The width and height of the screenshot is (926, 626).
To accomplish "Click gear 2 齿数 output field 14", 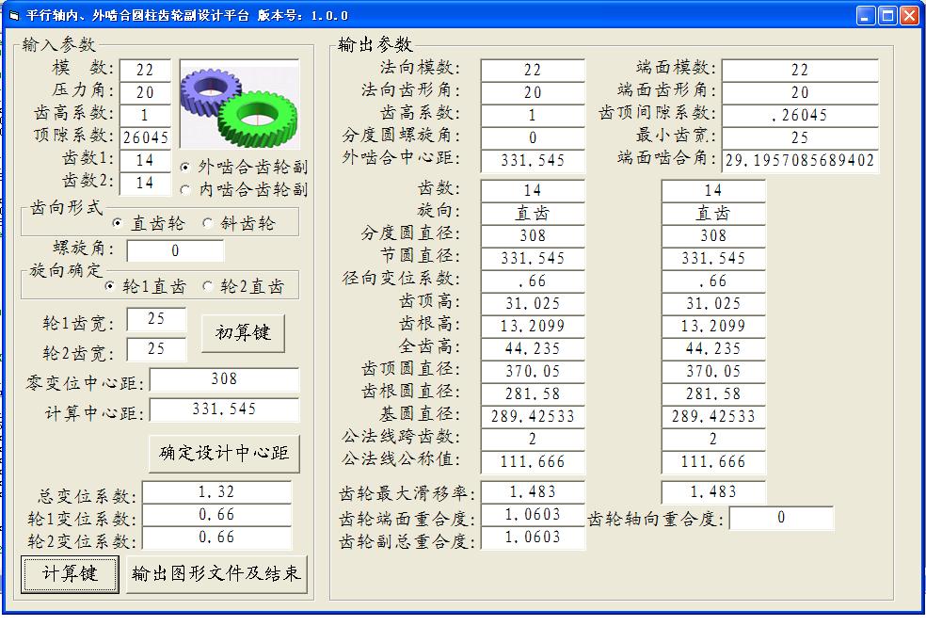I will [713, 191].
